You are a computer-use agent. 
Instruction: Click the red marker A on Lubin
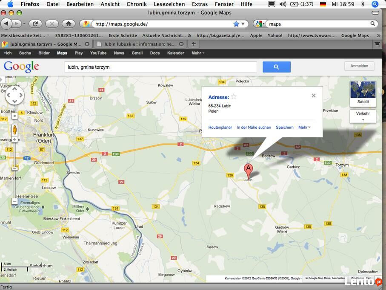point(249,171)
